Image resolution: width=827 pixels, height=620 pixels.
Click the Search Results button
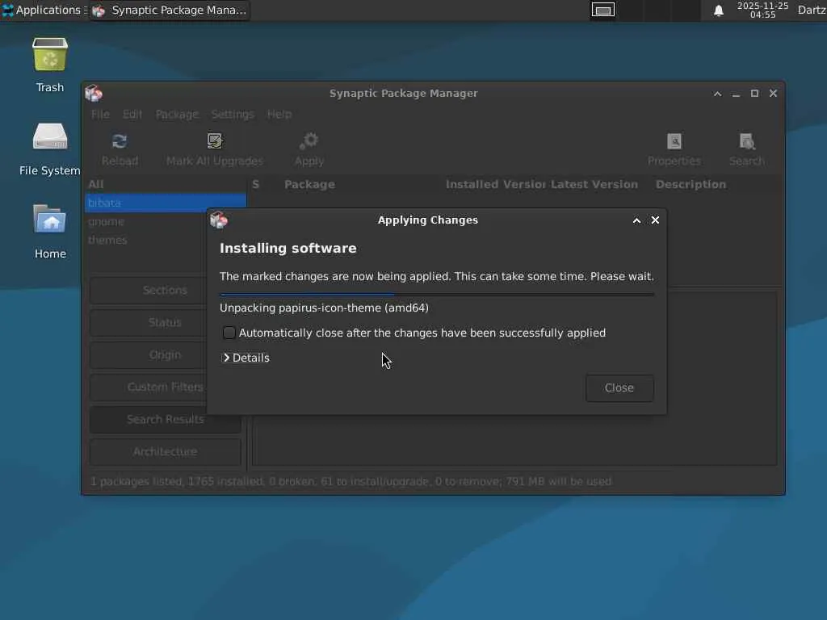[165, 420]
